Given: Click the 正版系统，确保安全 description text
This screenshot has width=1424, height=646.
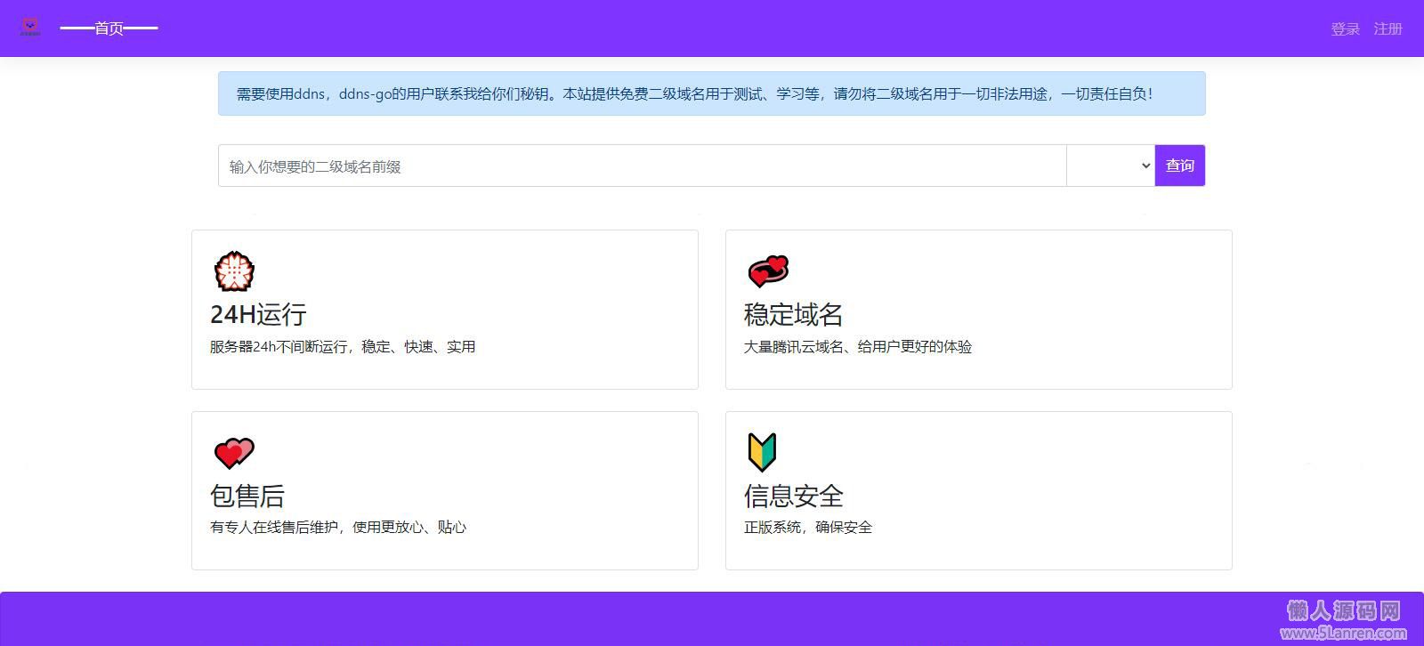Looking at the screenshot, I should coord(807,528).
